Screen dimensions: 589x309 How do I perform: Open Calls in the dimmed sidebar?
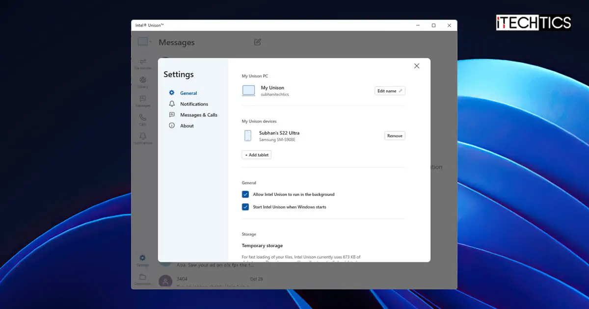point(142,120)
